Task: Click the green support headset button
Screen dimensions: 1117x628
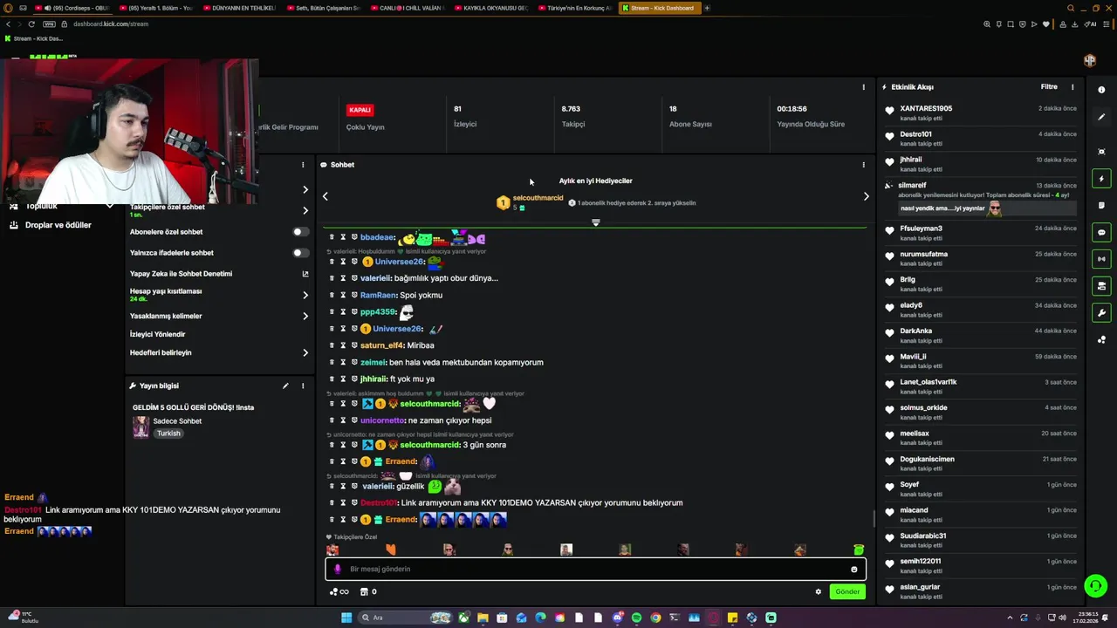Action: point(1095,585)
